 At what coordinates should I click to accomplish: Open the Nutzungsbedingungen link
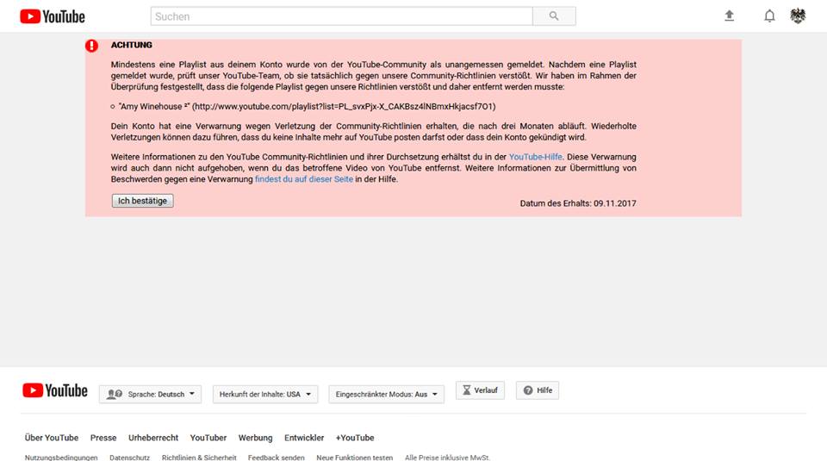point(61,458)
